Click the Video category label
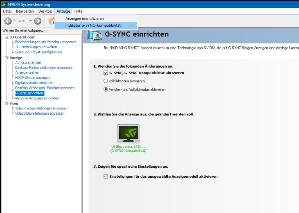Image resolution: width=299 pixels, height=213 pixels. pos(14,104)
